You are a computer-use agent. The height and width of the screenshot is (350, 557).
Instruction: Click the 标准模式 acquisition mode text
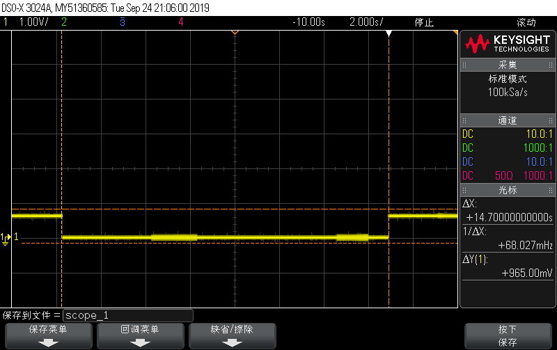(508, 79)
